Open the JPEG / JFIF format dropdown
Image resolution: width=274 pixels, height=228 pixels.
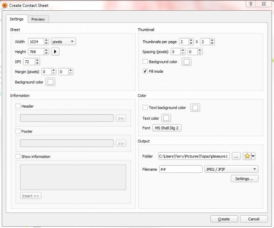tap(231, 169)
